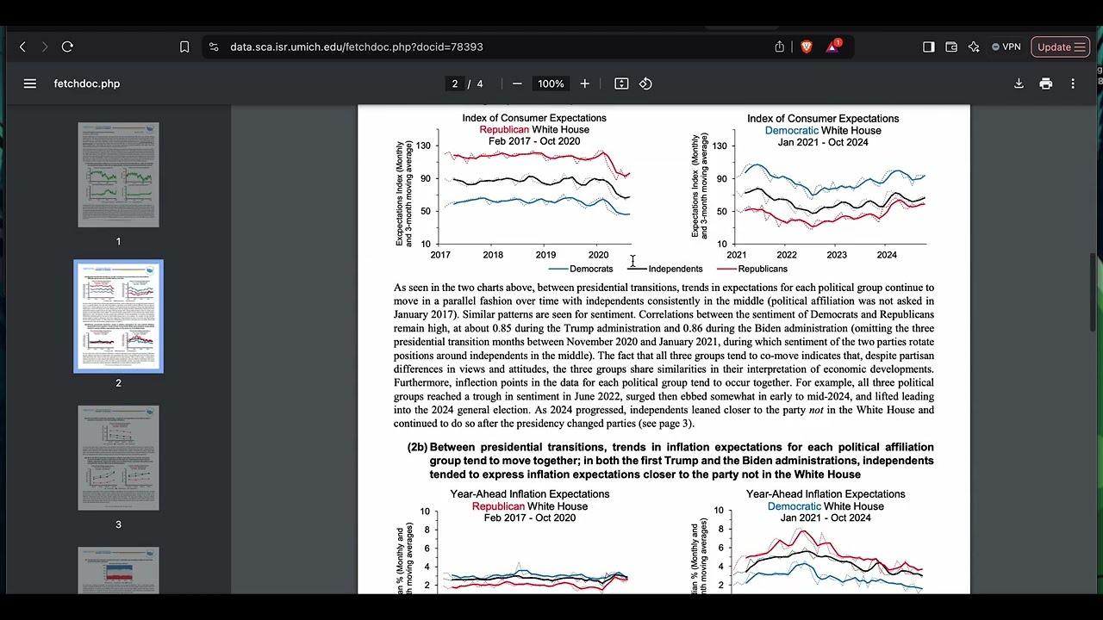
Task: Open the partially visible page 4 thumbnail
Action: [118, 570]
